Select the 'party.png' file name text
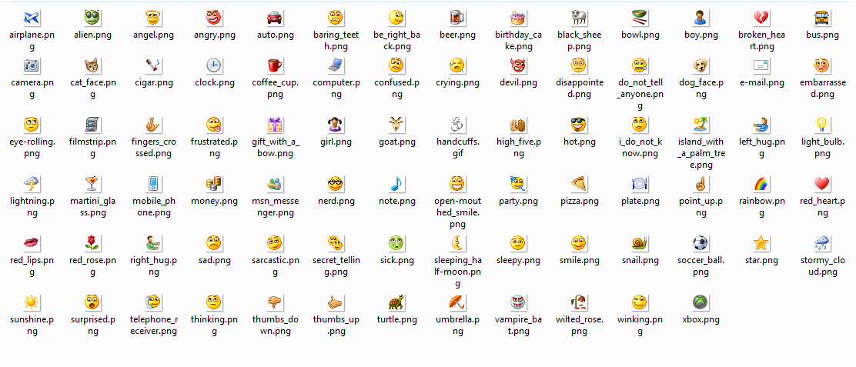The width and height of the screenshot is (856, 367). [x=519, y=202]
